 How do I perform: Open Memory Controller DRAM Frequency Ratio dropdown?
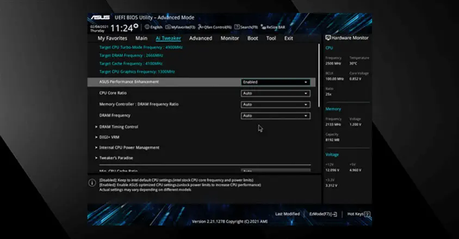(x=275, y=105)
